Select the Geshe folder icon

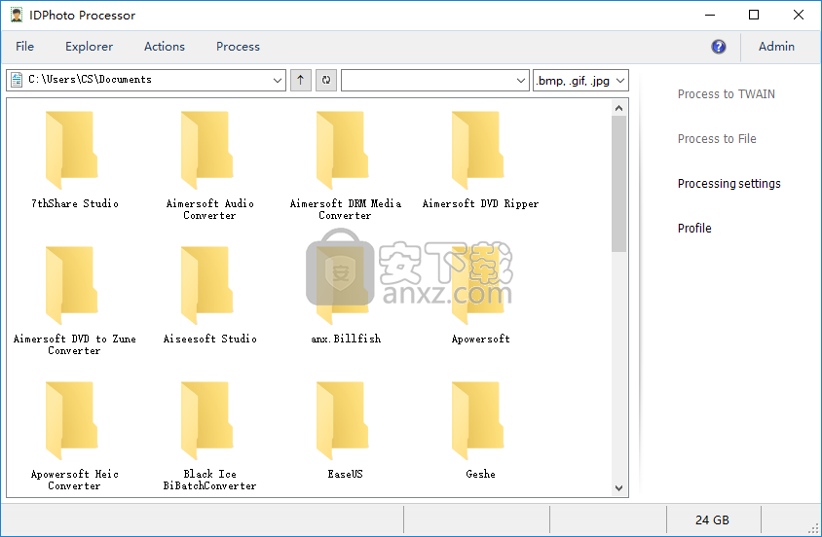click(477, 421)
